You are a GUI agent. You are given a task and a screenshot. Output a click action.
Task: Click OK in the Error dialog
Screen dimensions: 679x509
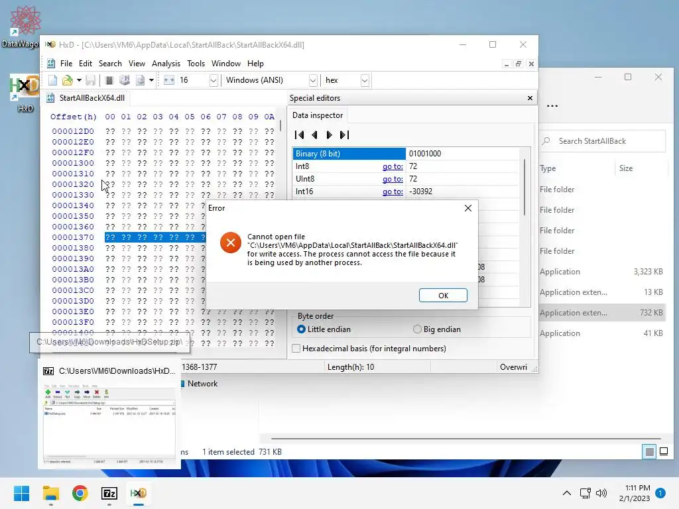click(443, 295)
